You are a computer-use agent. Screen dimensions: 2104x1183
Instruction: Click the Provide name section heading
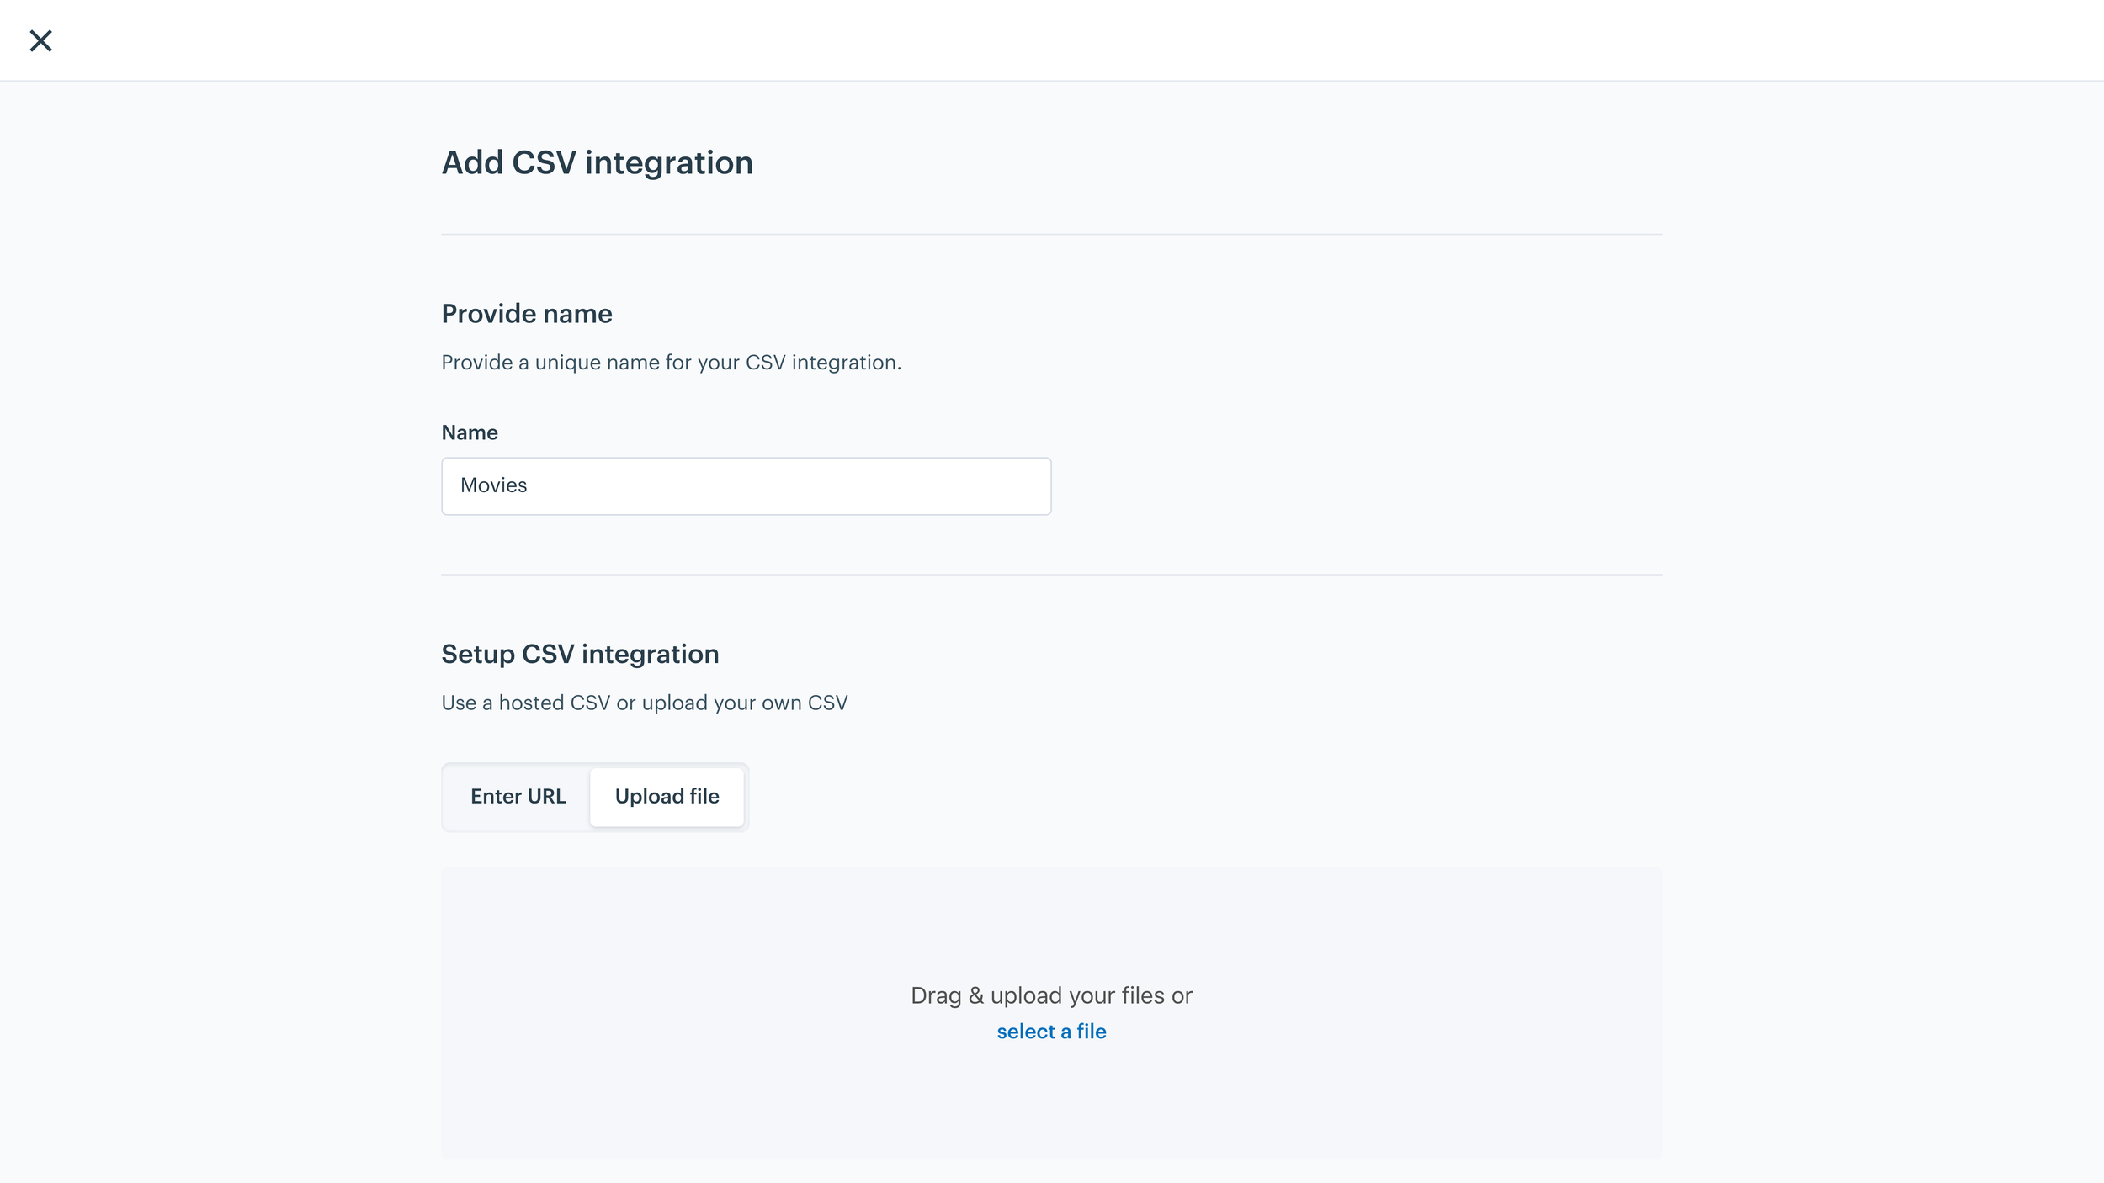tap(527, 314)
